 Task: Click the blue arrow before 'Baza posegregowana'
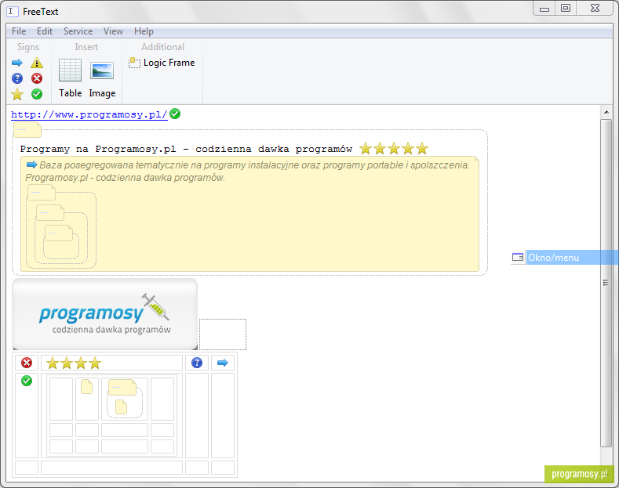[31, 164]
